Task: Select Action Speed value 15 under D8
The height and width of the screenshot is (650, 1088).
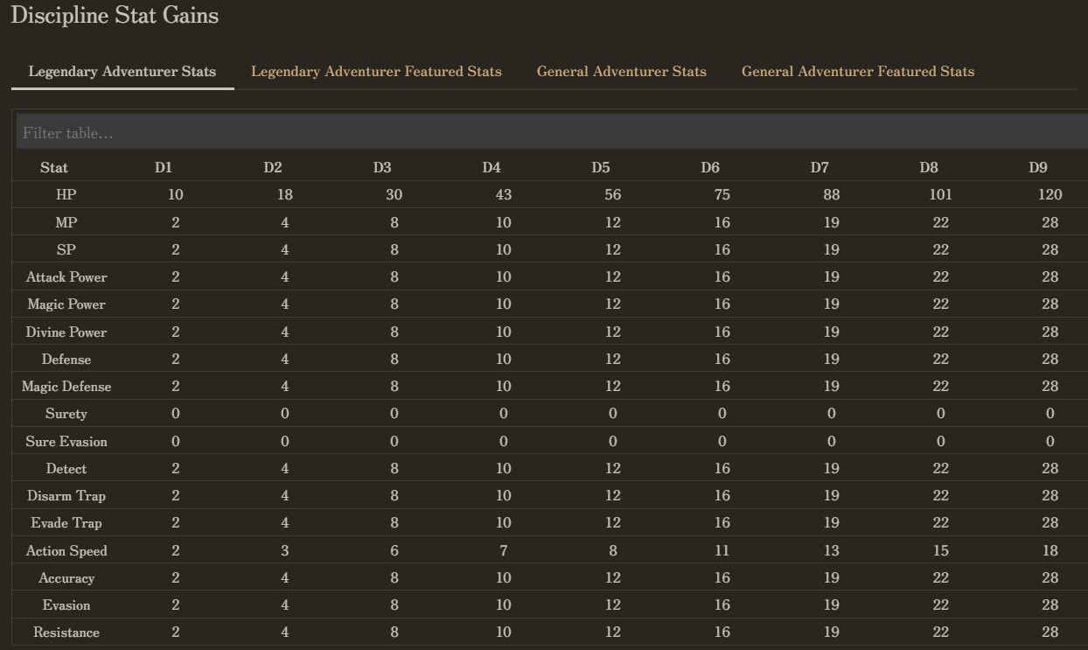Action: (x=941, y=551)
